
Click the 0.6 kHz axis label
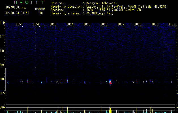coord(2,107)
